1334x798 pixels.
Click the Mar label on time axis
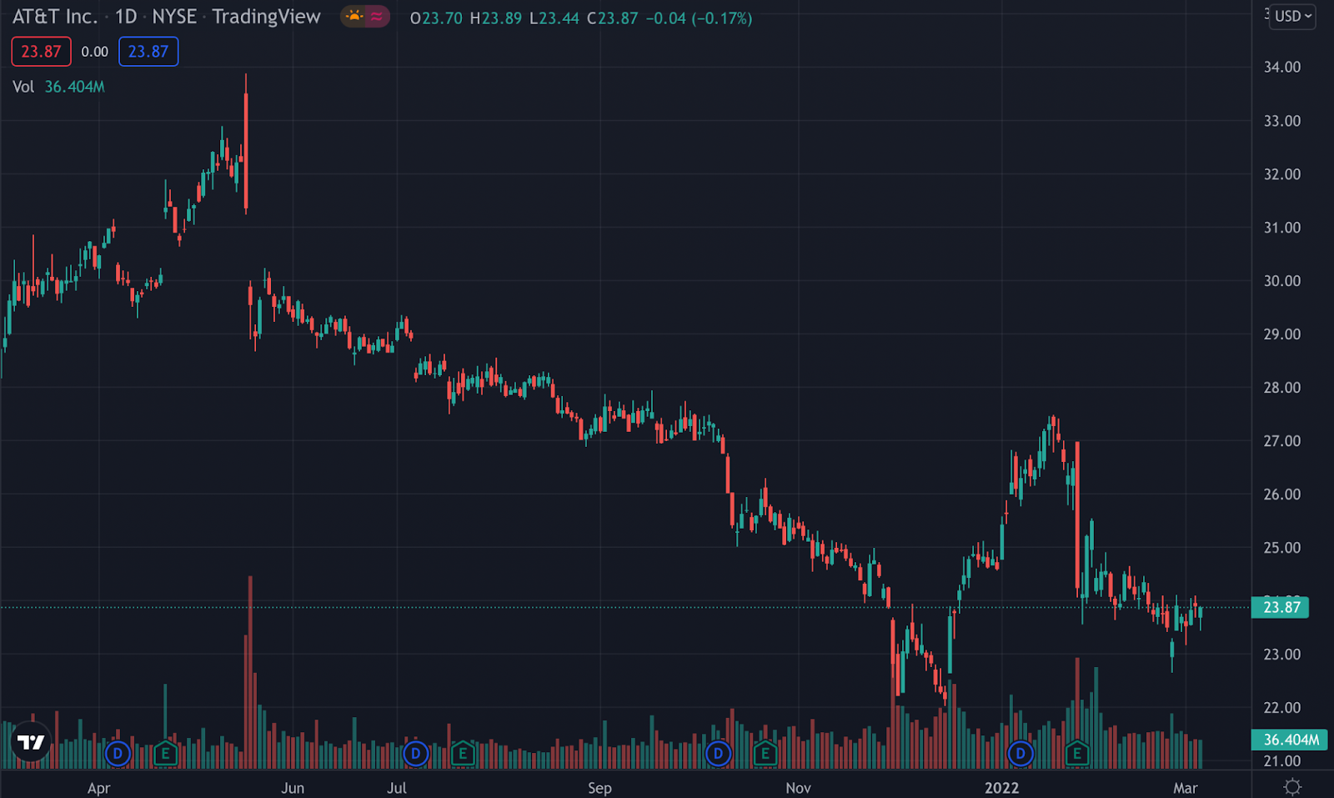coord(1185,788)
